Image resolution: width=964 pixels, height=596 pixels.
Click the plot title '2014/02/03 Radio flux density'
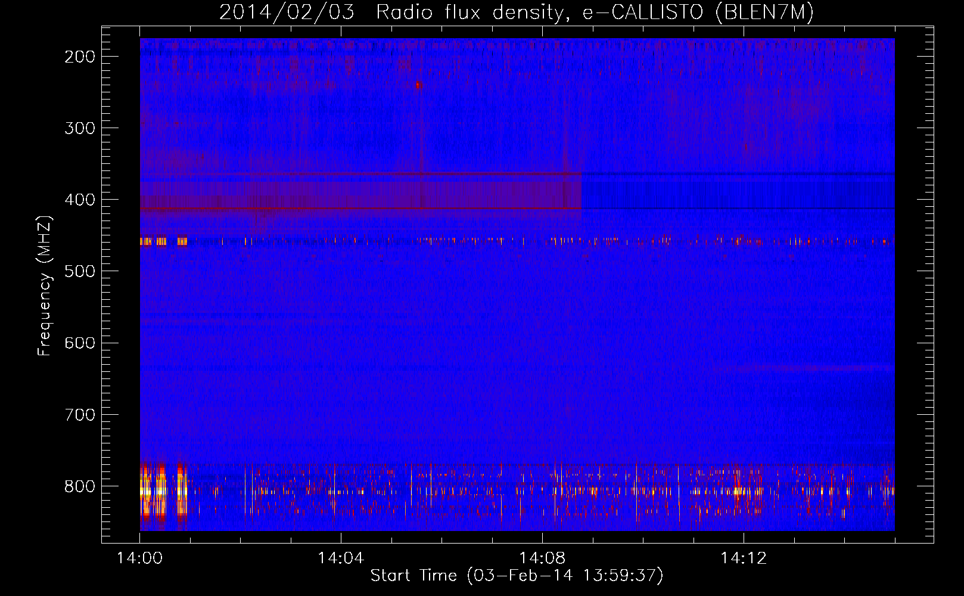[x=515, y=12]
